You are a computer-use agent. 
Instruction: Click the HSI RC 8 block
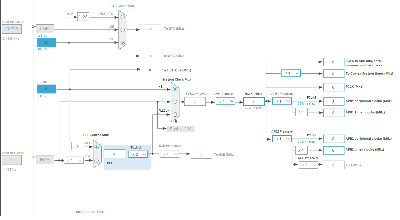click(47, 89)
